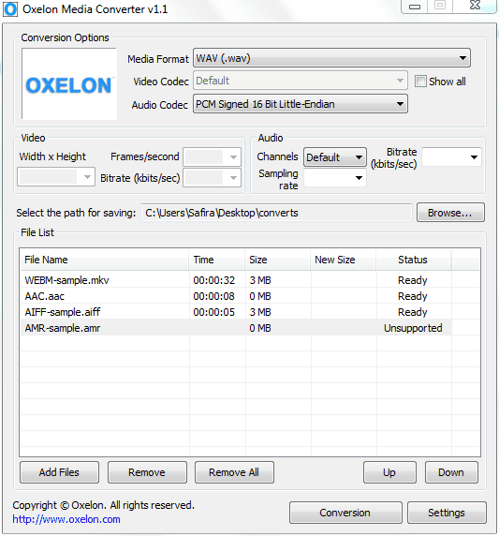
Task: Open the audio Channels dropdown
Action: pyautogui.click(x=335, y=157)
